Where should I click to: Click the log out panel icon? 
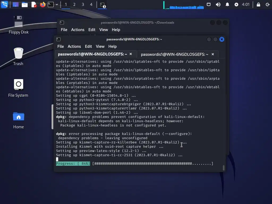point(267,5)
